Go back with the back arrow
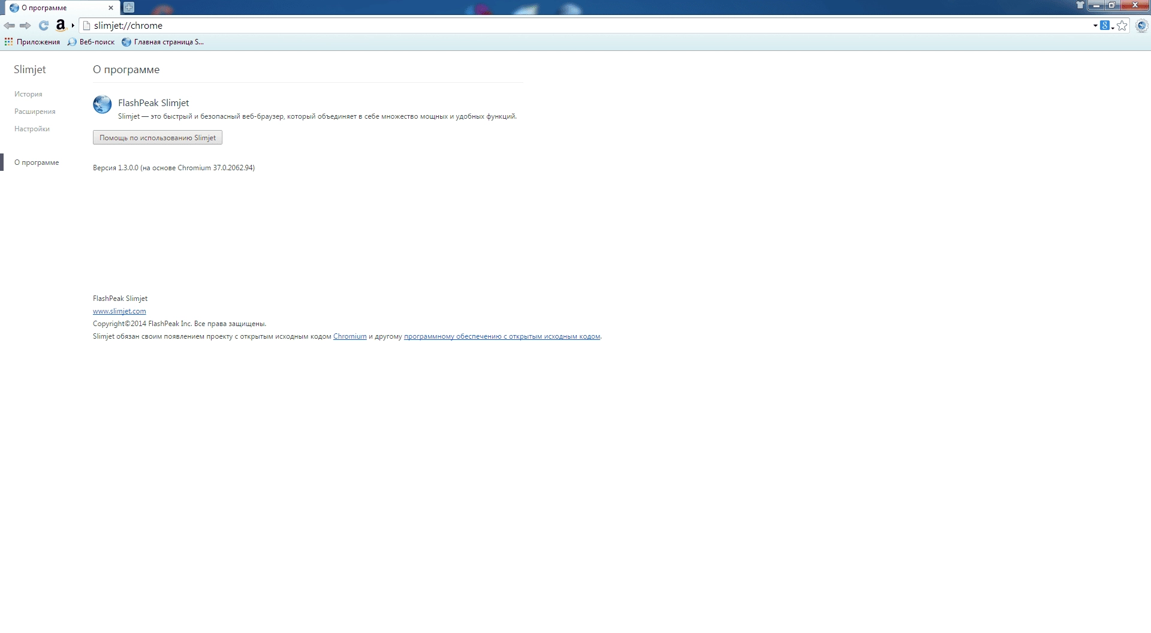This screenshot has width=1151, height=633. [x=9, y=26]
